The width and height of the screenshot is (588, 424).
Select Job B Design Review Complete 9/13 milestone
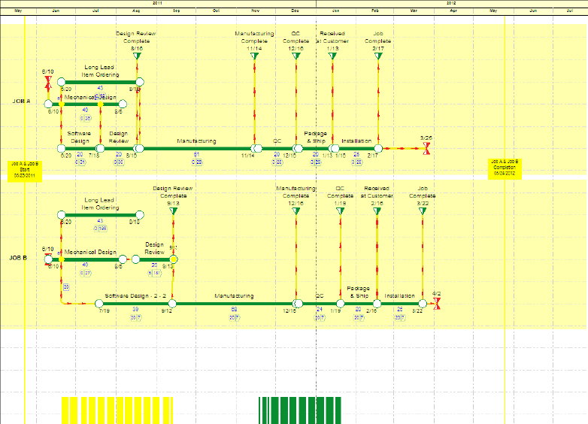pos(173,211)
